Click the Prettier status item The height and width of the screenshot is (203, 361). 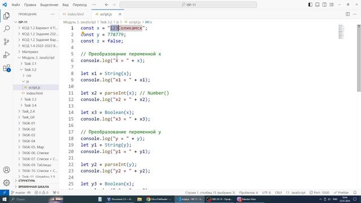point(341,193)
